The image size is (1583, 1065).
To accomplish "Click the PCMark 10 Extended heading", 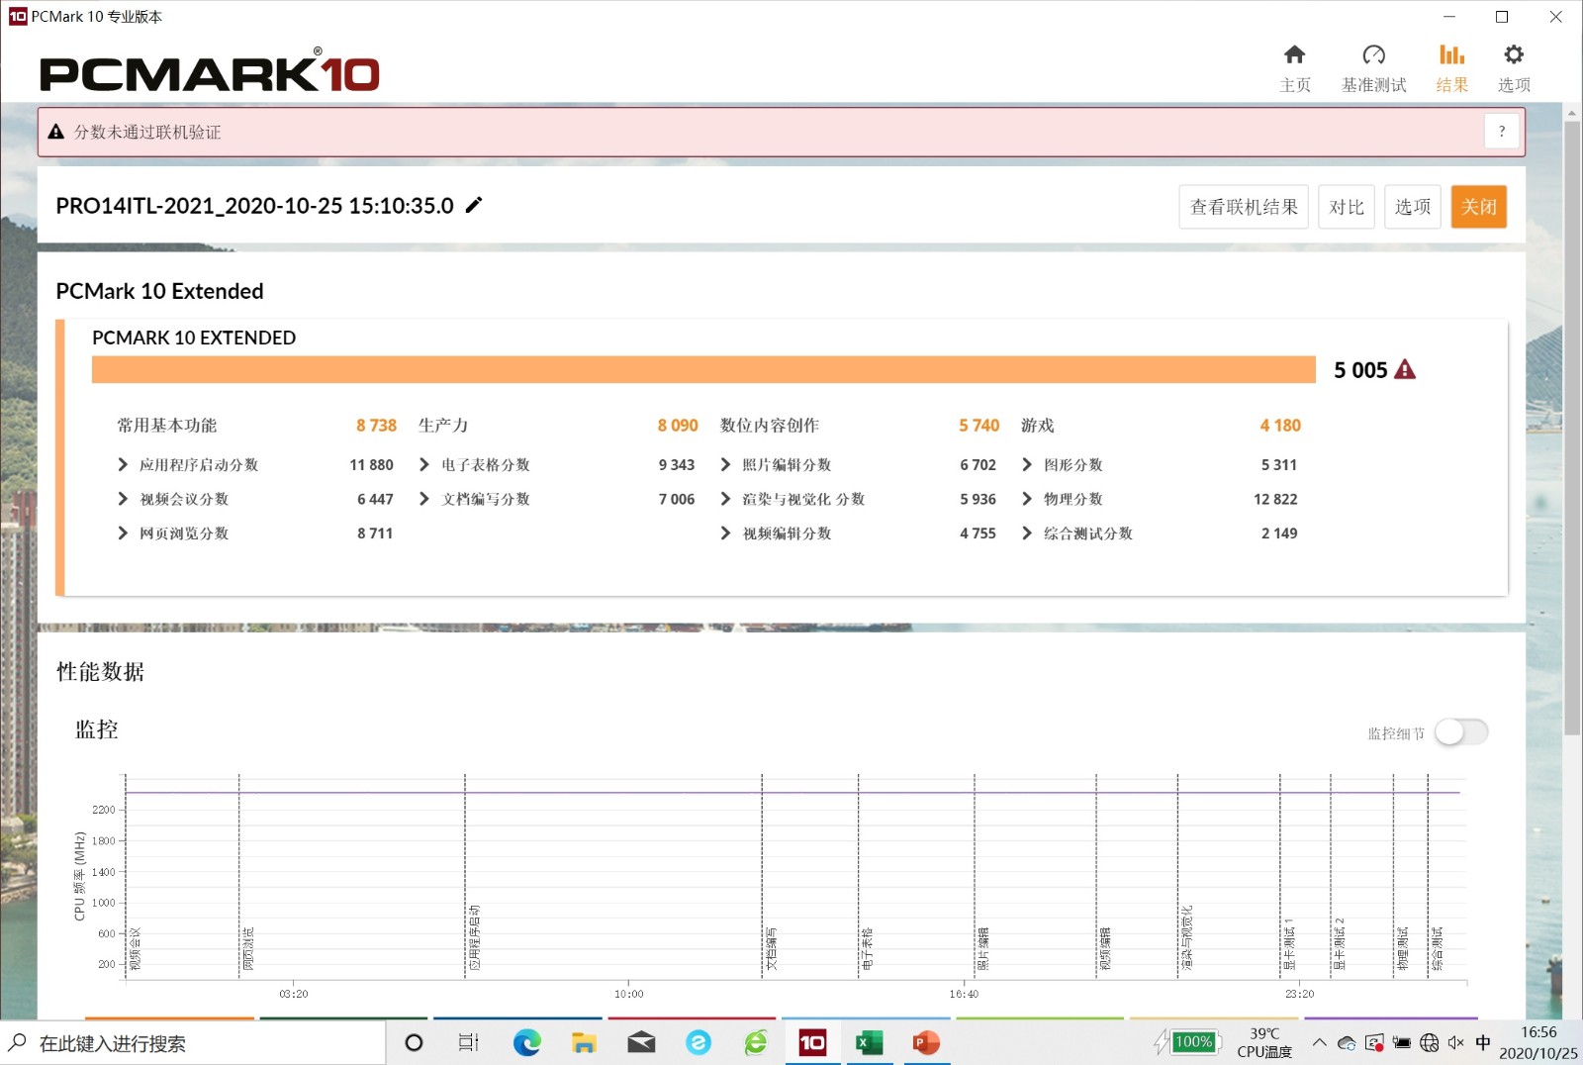I will coord(159,291).
